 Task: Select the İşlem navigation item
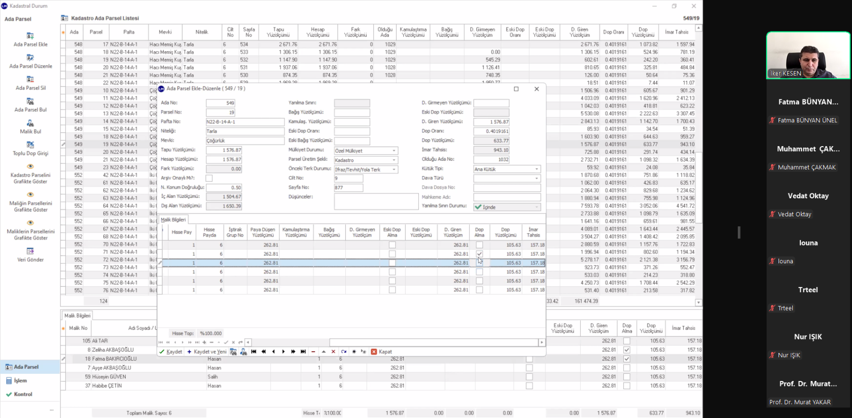pos(30,380)
